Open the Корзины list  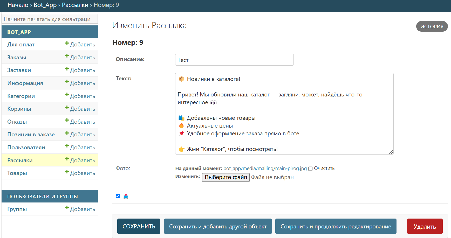[x=19, y=109]
